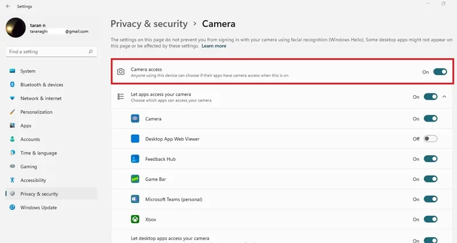Screen dimensions: 457x243
Task: Open Gaming settings
Action: coord(51,167)
